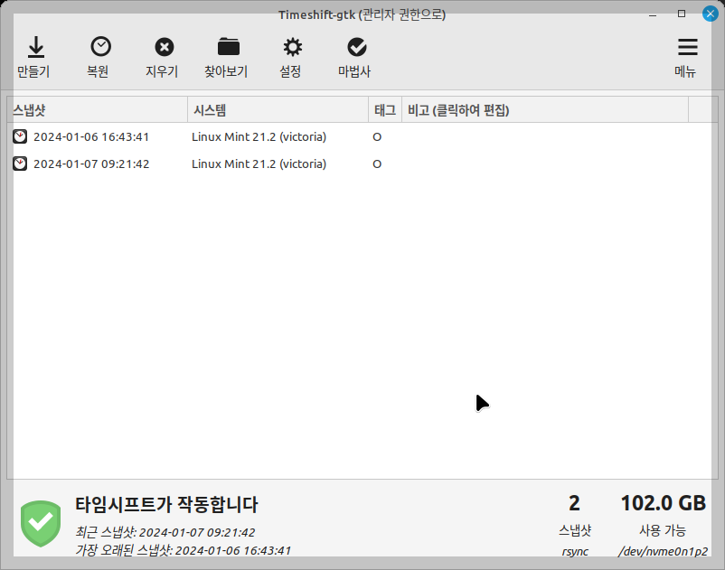725x570 pixels.
Task: Close the Timeshift-gtk window
Action: [711, 14]
